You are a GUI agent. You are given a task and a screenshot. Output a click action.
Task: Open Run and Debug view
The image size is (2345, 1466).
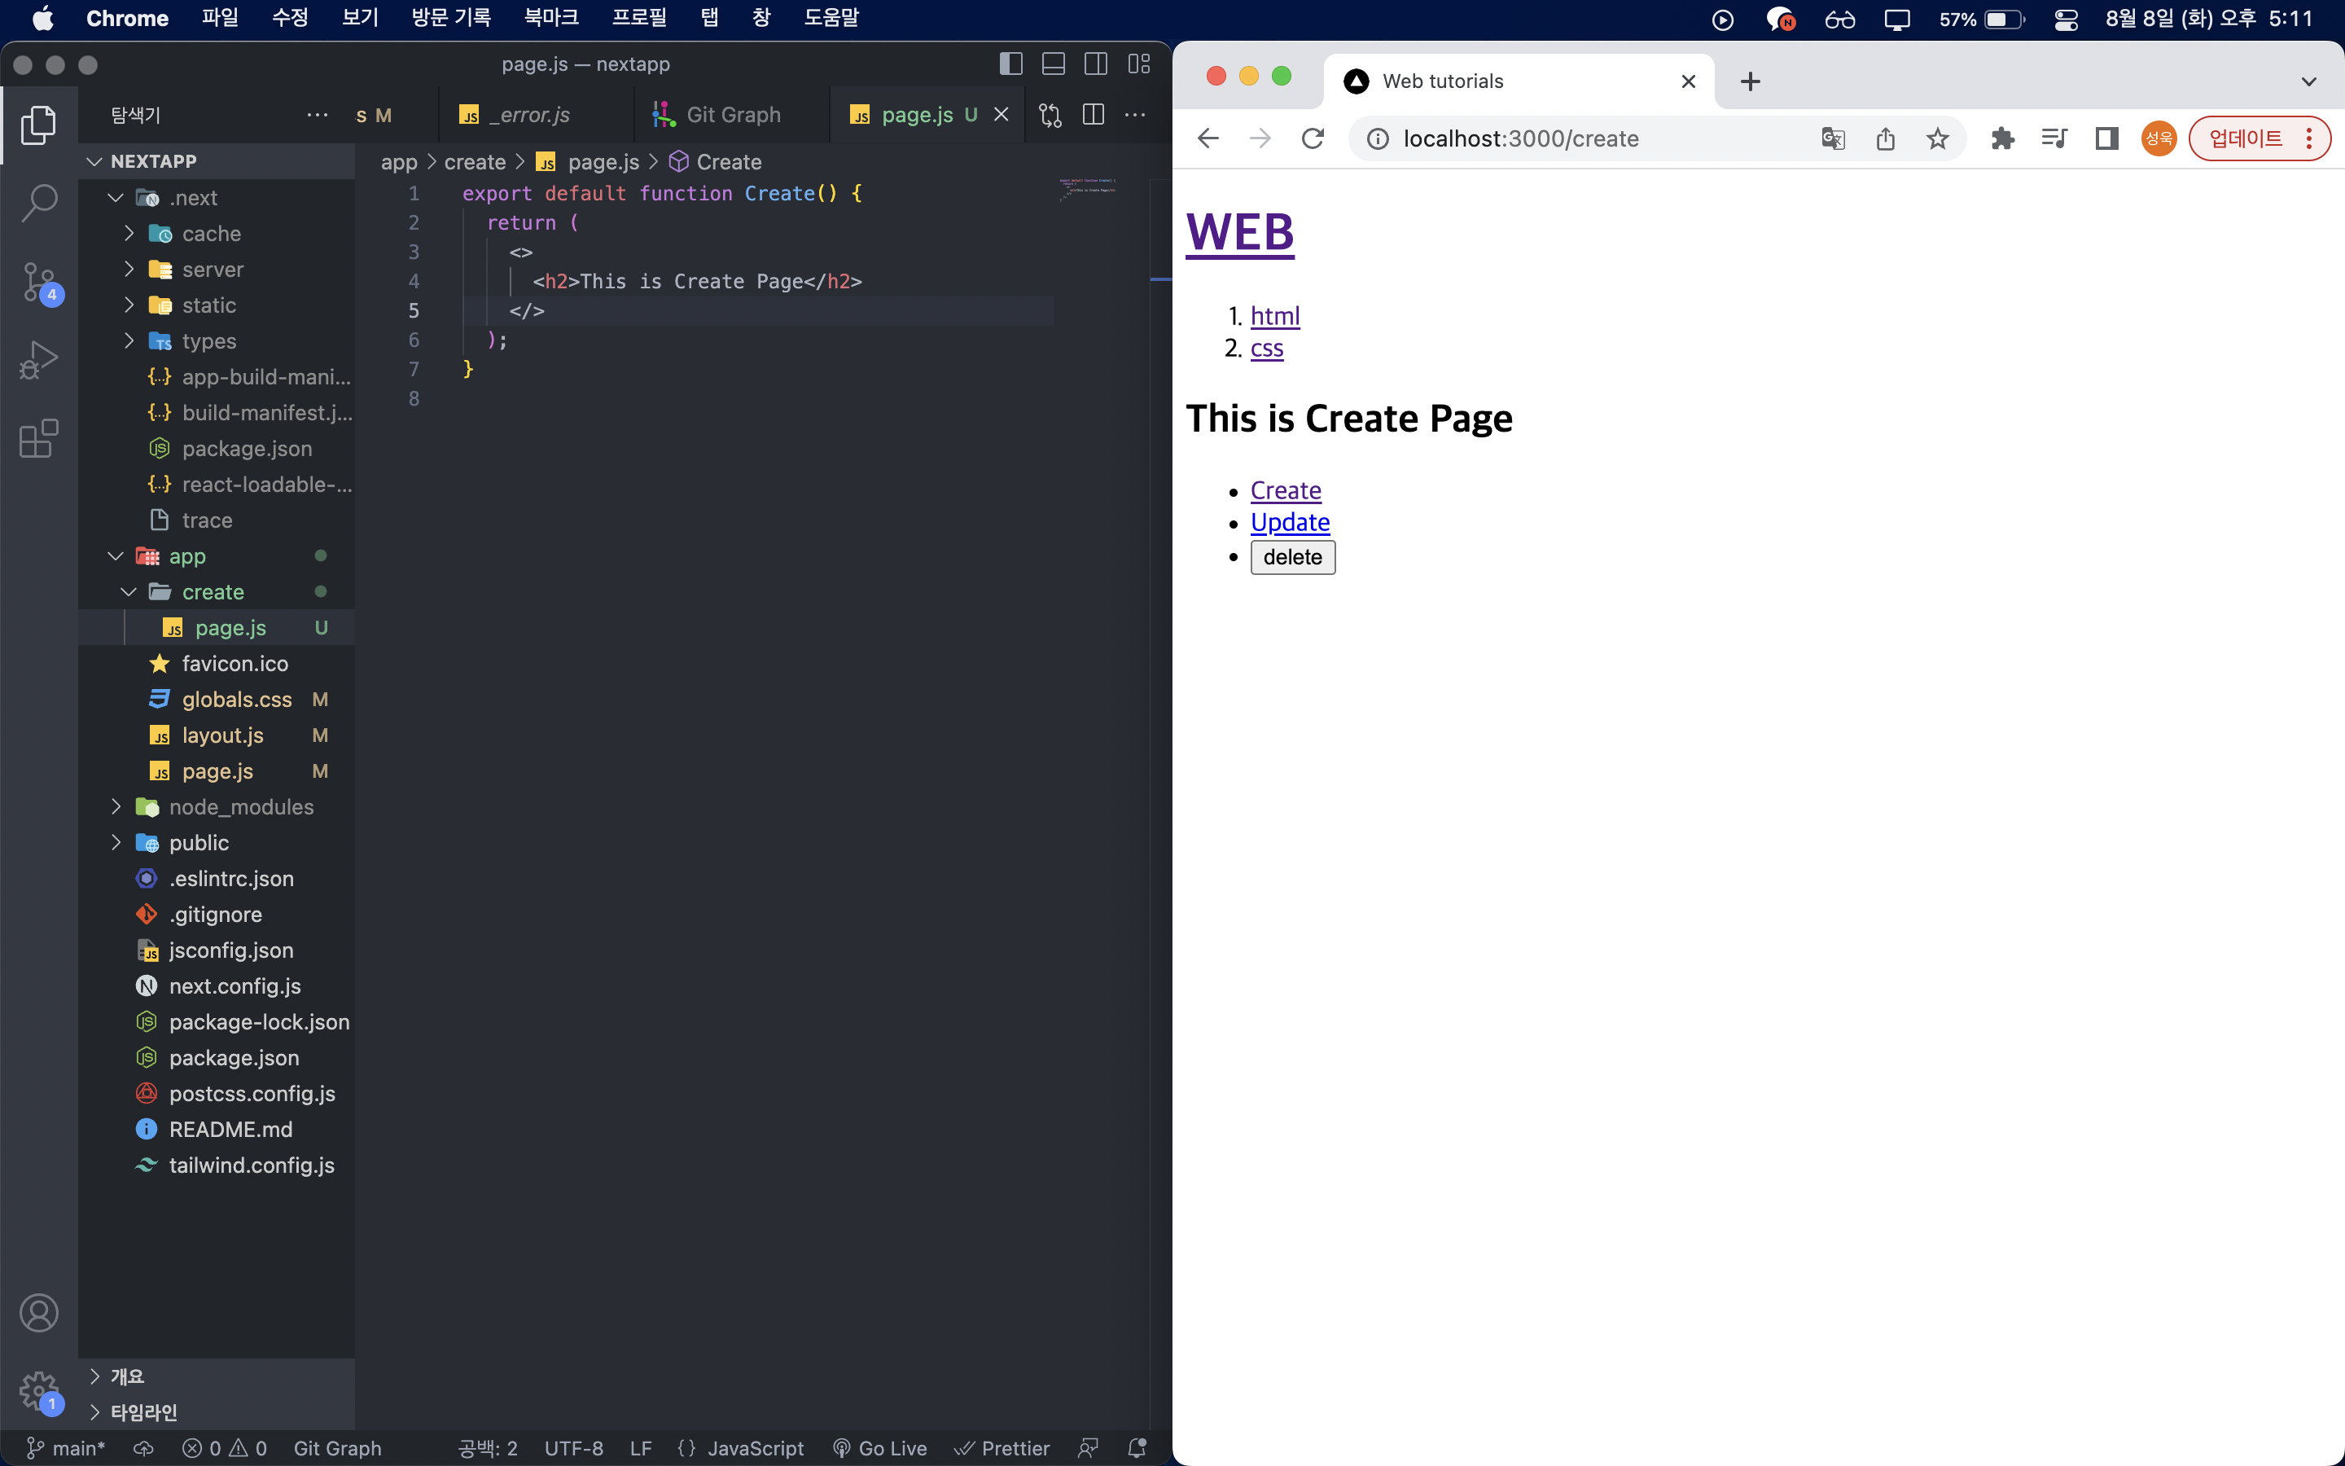coord(39,360)
